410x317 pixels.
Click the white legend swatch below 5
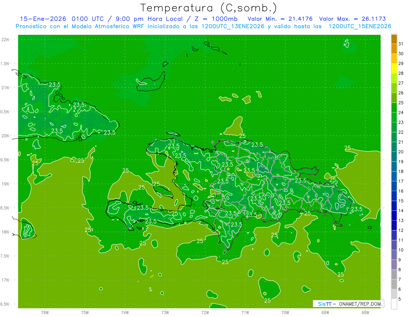pyautogui.click(x=394, y=304)
